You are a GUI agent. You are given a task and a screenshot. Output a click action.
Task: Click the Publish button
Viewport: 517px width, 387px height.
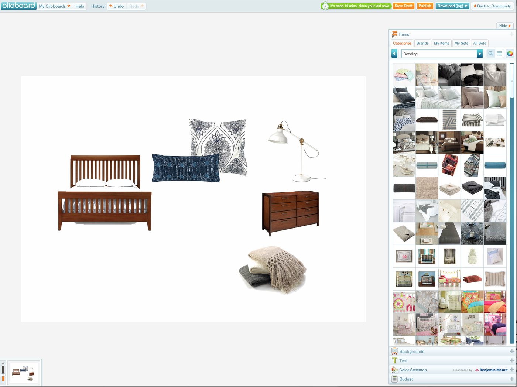425,6
